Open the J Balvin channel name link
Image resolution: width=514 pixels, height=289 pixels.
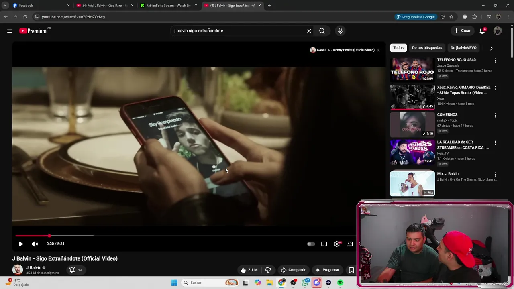click(x=34, y=268)
